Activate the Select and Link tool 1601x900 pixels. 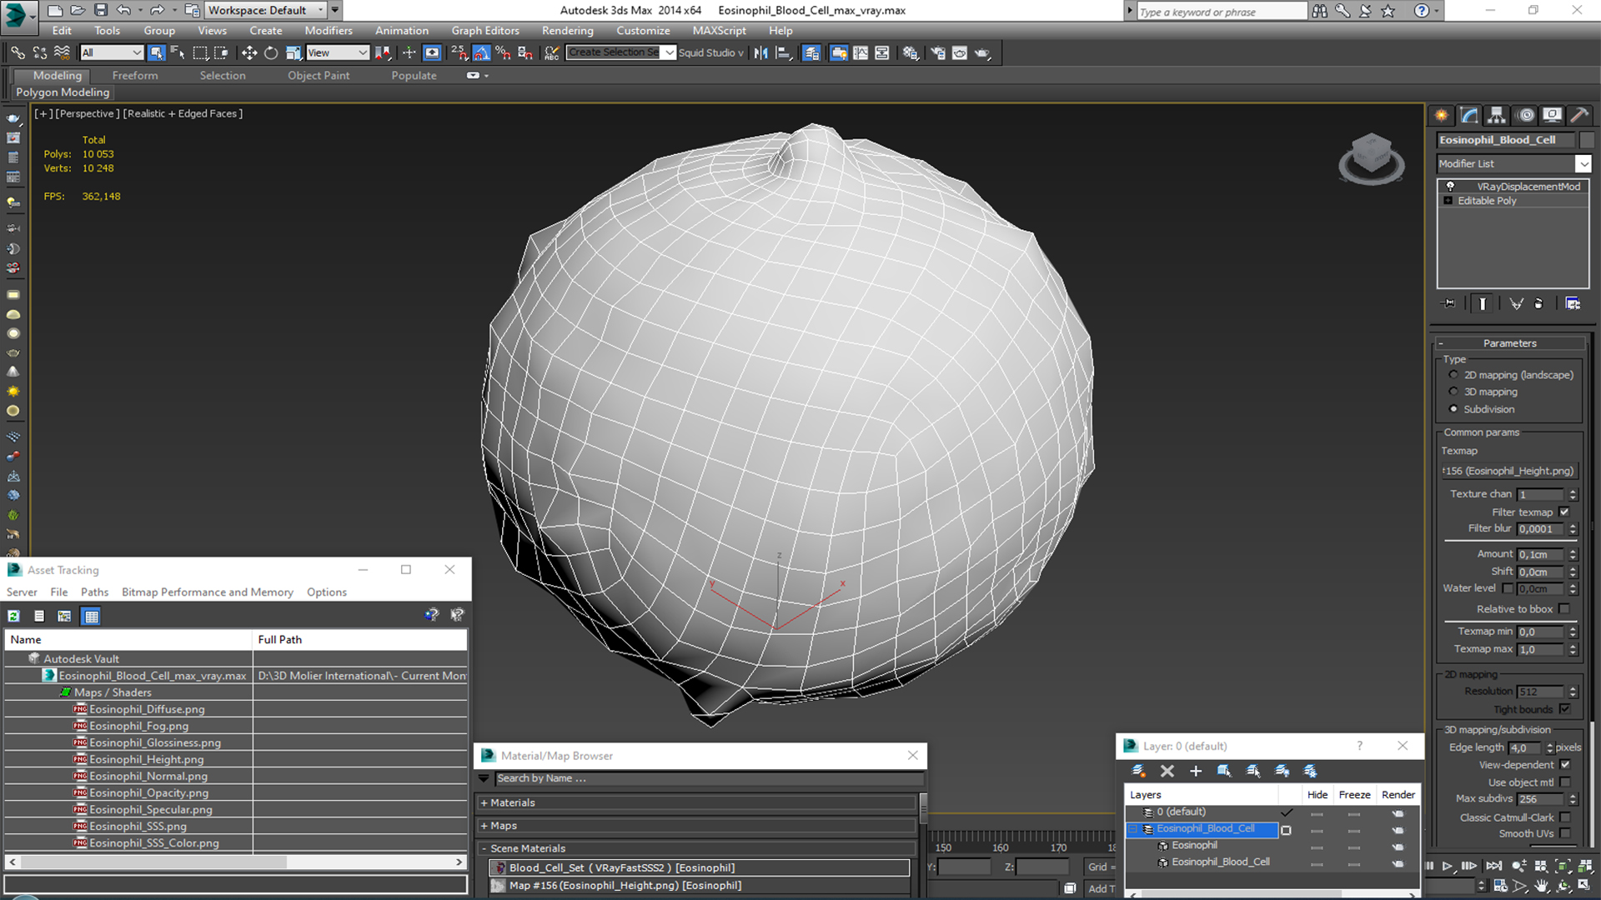click(18, 52)
